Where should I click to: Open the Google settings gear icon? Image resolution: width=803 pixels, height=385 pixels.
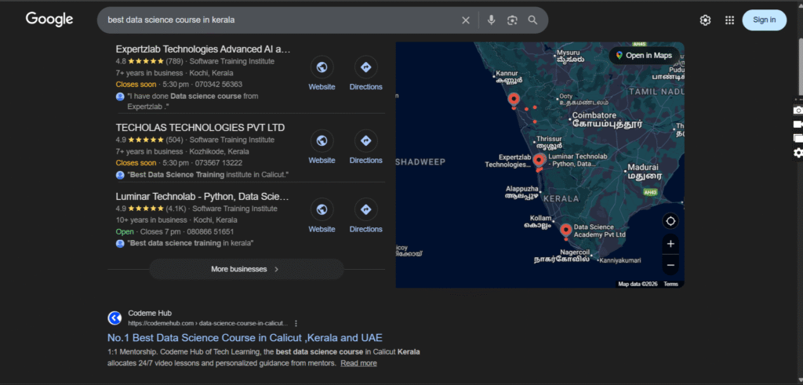(705, 20)
